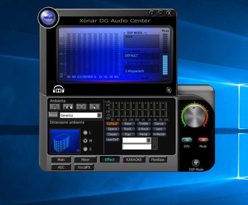Switch to the Mixer tab
Screen dimensions: 248x205
pyautogui.click(x=86, y=160)
